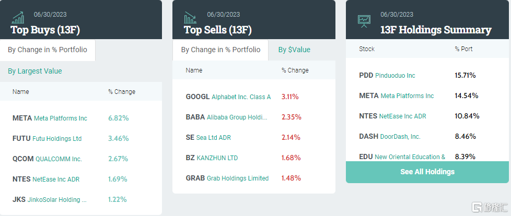Open SE Sea Ltd ADR link
Viewport: 511px width, 216px height.
click(208, 138)
